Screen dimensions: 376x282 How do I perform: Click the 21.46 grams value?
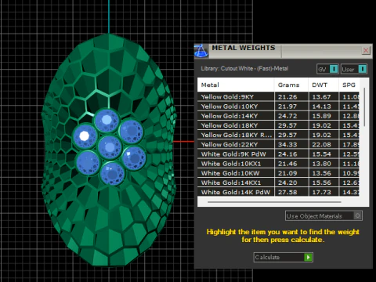pos(287,164)
